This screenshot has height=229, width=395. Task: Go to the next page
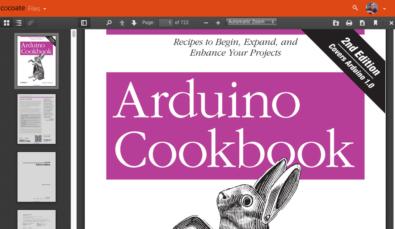[134, 23]
